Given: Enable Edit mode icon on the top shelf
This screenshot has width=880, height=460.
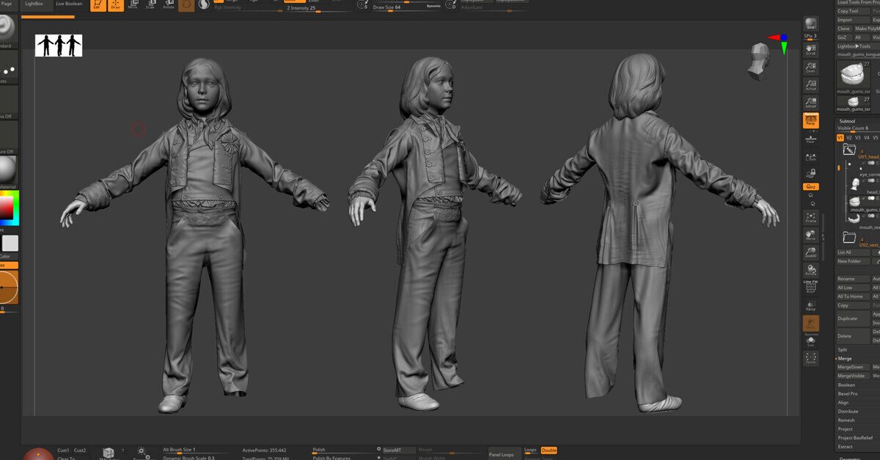Looking at the screenshot, I should [98, 4].
